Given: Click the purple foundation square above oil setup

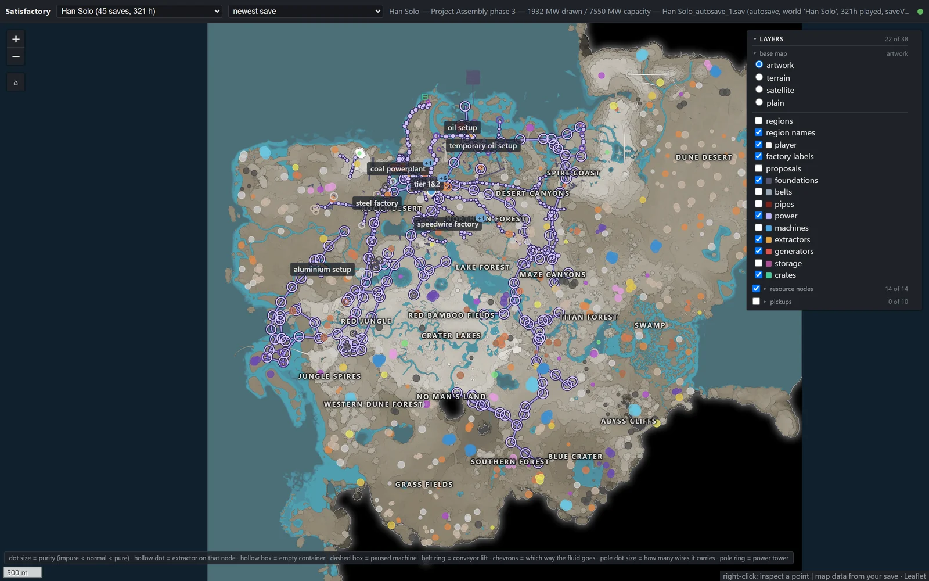Looking at the screenshot, I should click(473, 77).
